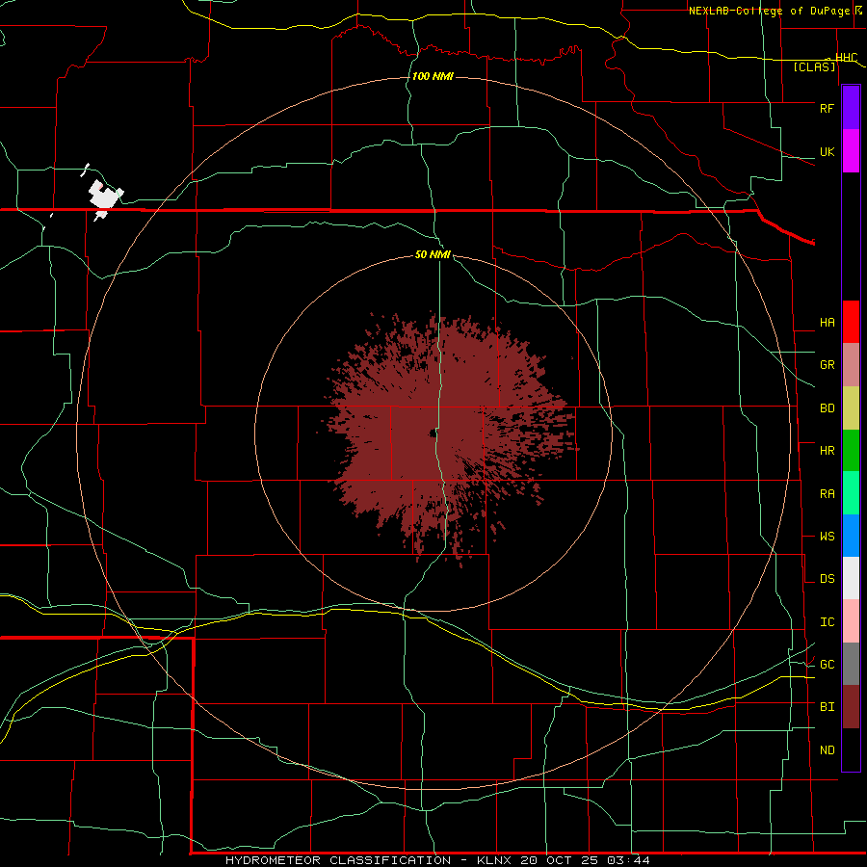Click the NEXLAB-College of DuPage credit text
The image size is (867, 867).
click(x=769, y=11)
